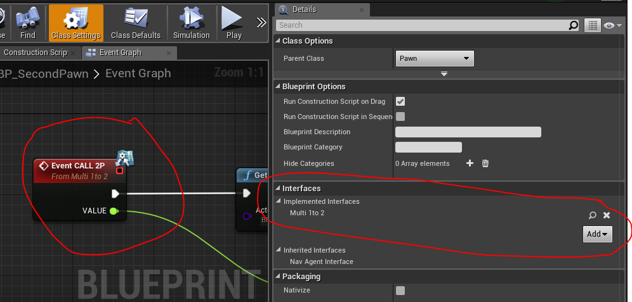Empty the Hide Categories array via trash icon
This screenshot has width=632, height=302.
click(x=485, y=163)
